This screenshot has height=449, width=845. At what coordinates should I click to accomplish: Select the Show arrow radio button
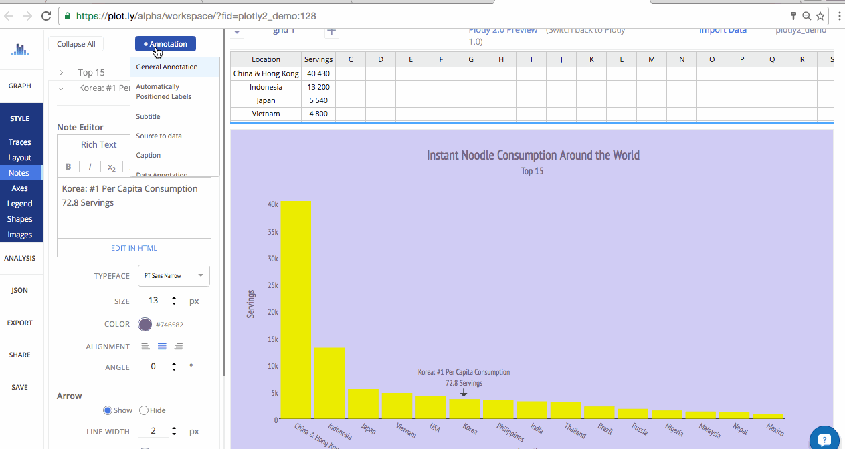(x=107, y=410)
